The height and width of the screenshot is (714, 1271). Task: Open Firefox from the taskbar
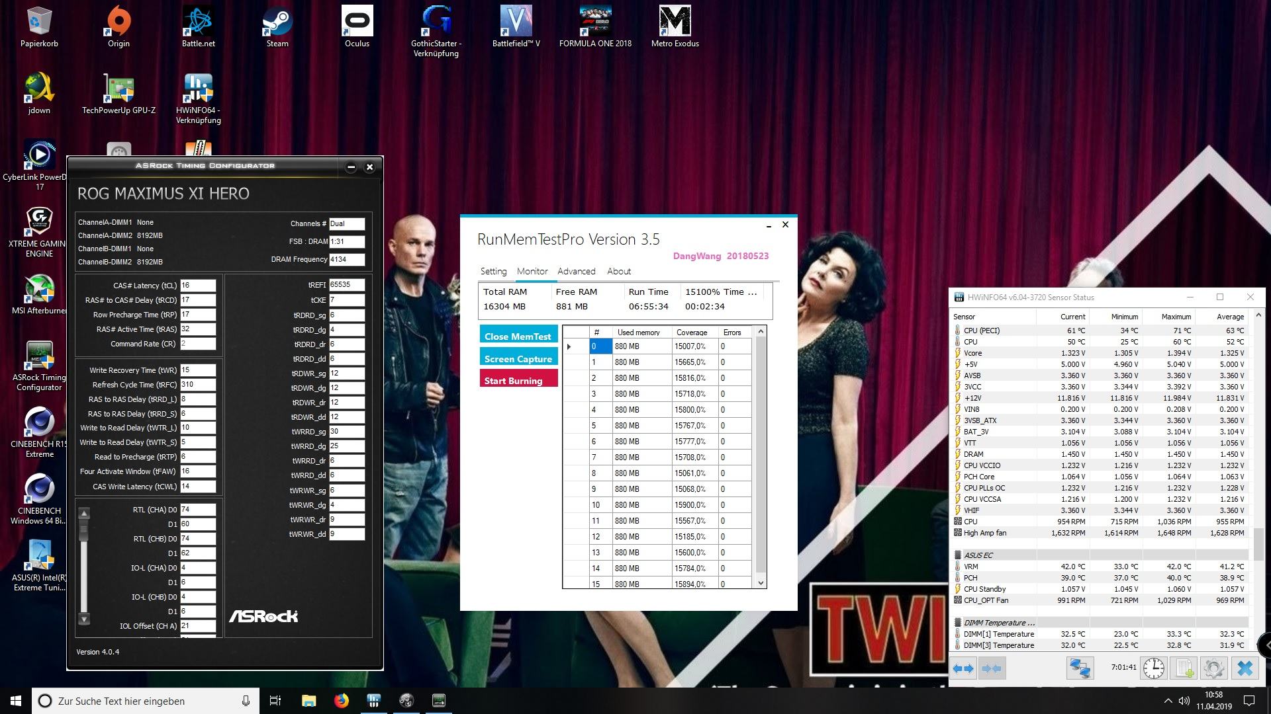342,701
